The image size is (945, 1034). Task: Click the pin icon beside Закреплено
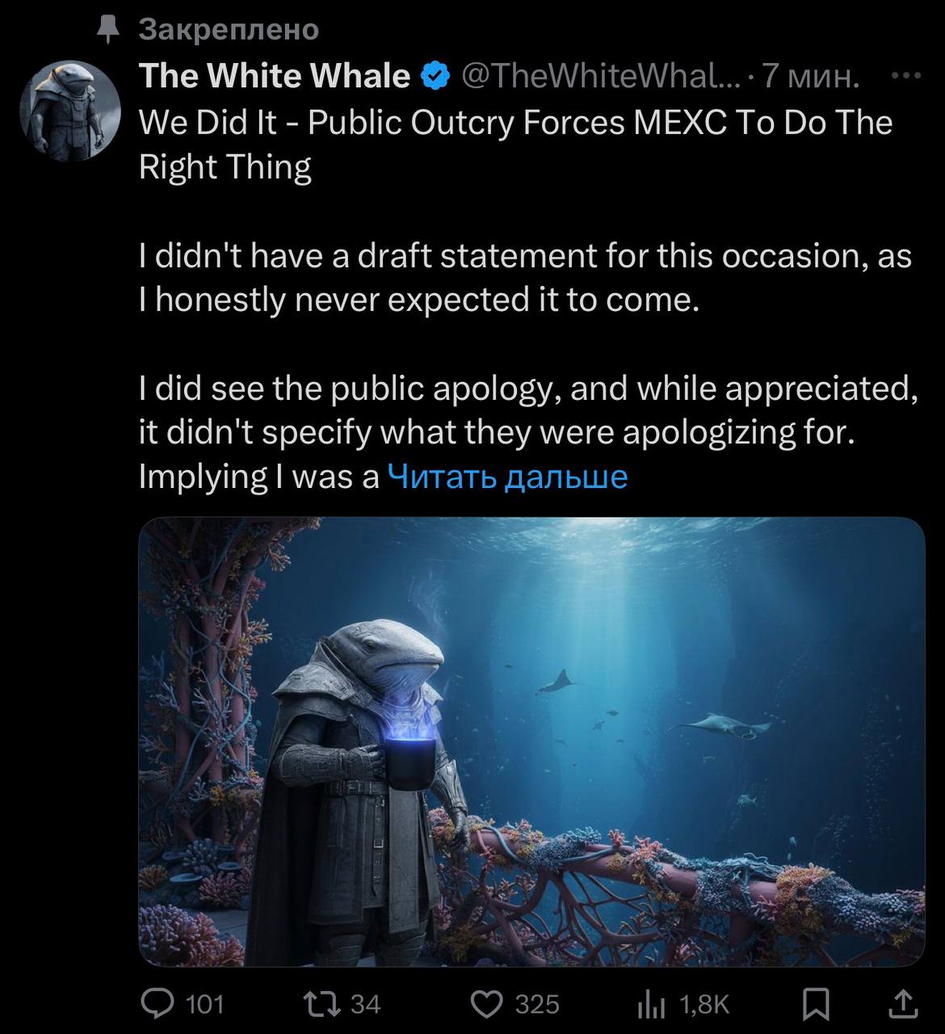click(107, 29)
